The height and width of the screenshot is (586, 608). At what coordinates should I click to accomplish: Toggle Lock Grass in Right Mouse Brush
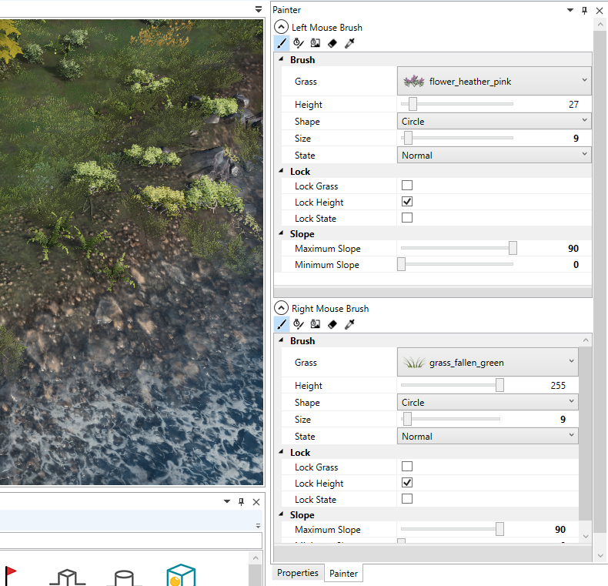pyautogui.click(x=407, y=467)
